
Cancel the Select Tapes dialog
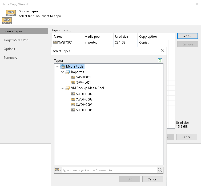click(152, 179)
